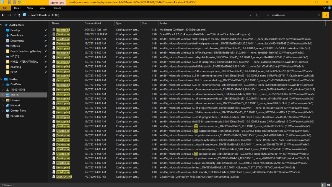Click the New folder quick access toolbar icon
The height and width of the screenshot is (187, 332).
pos(14,2)
